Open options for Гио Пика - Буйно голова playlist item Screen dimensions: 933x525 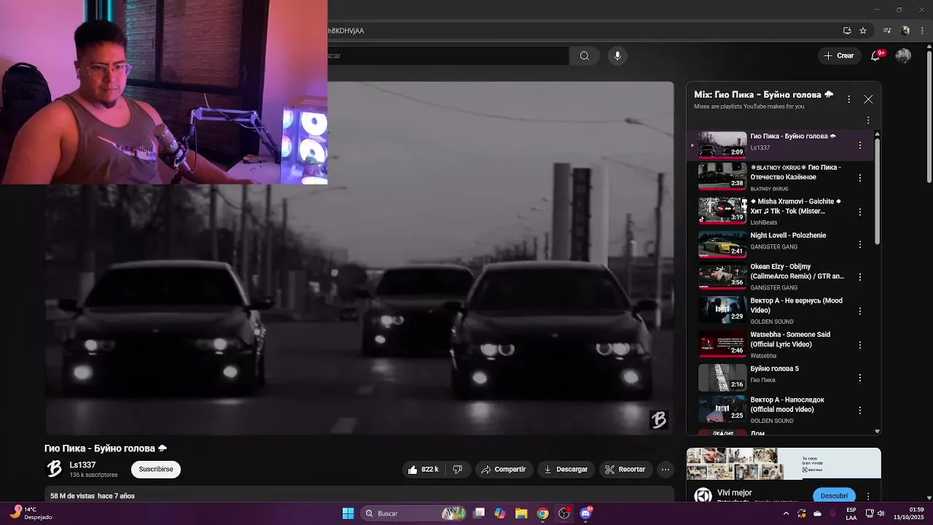click(860, 145)
